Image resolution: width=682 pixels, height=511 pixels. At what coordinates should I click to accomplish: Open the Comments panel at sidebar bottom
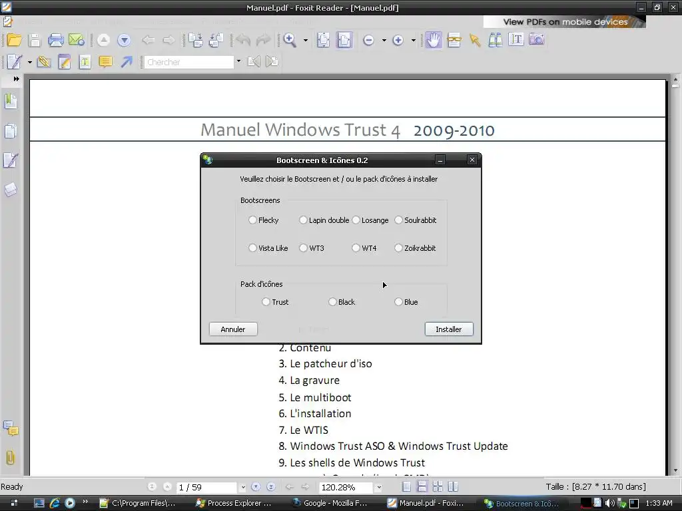pyautogui.click(x=11, y=428)
